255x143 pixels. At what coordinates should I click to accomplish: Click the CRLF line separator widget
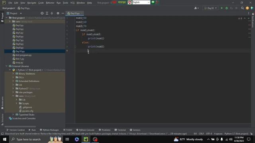click(x=201, y=134)
